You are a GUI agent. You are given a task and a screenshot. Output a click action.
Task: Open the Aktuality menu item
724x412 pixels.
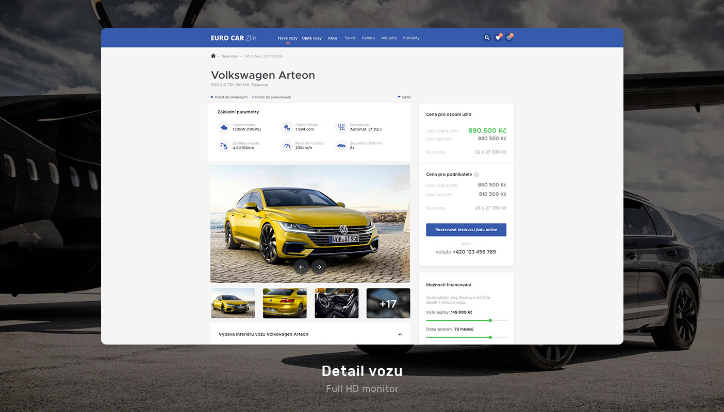(x=389, y=38)
